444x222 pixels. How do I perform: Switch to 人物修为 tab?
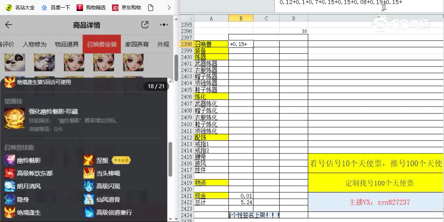click(35, 44)
